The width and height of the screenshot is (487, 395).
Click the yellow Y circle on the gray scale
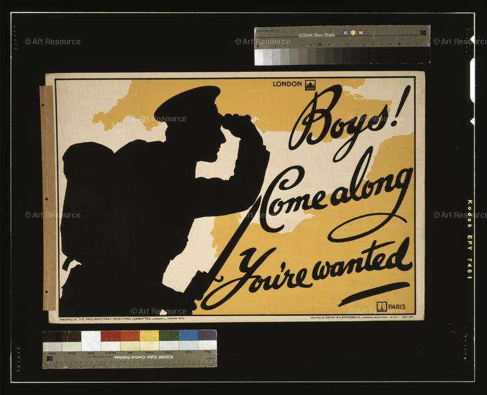coord(353,33)
